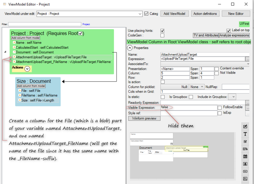Click the attribute icon beside AttachmentUploadTarget_FileName

(x=14, y=62)
